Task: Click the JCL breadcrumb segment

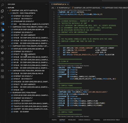Action: click(53, 8)
